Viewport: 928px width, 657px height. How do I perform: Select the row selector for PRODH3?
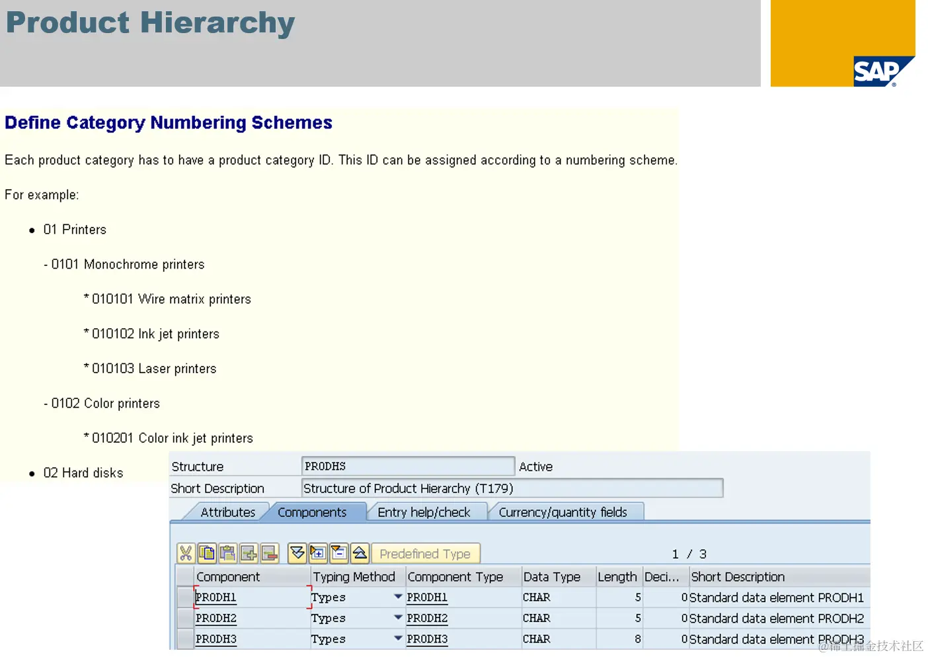(185, 639)
